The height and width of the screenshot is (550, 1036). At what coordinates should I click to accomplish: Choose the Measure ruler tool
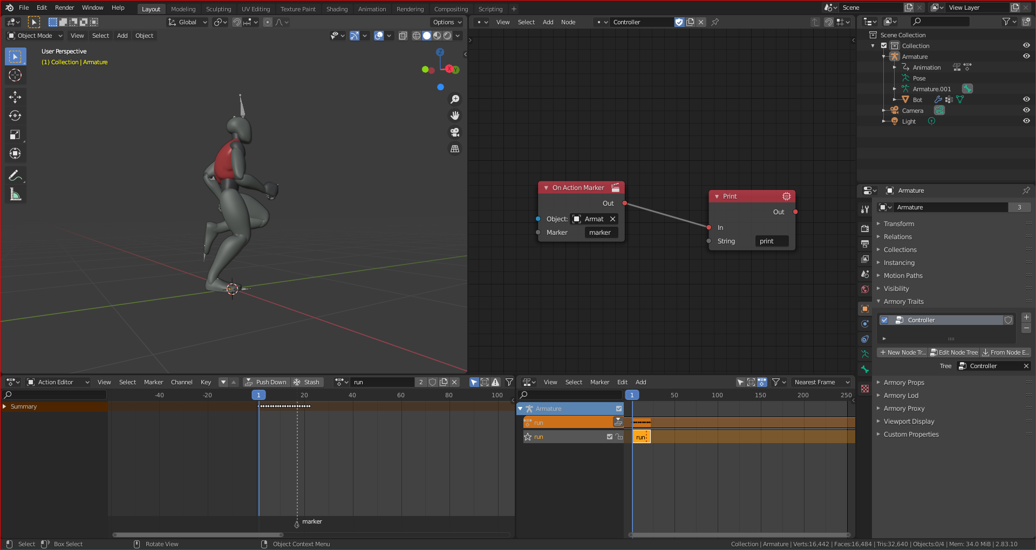coord(15,194)
